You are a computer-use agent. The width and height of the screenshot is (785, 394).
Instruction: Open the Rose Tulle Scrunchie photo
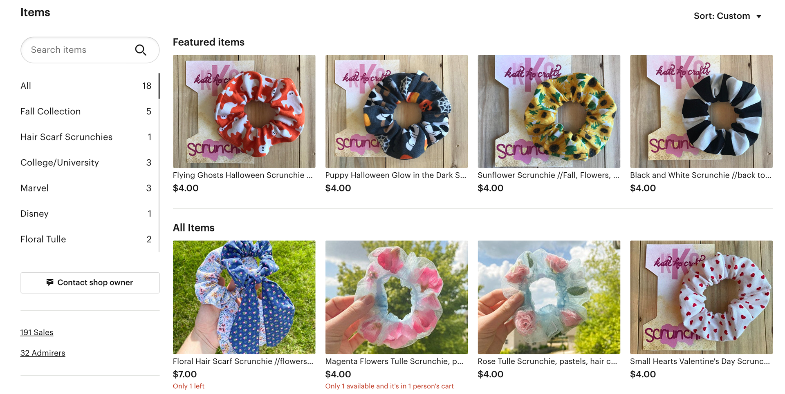[549, 297]
